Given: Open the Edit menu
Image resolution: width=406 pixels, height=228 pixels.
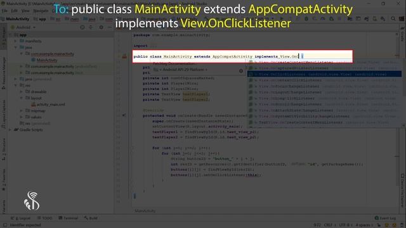Looking at the screenshot, I should click(14, 11).
